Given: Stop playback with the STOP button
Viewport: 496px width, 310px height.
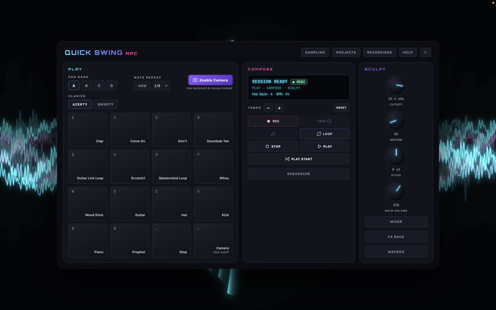Looking at the screenshot, I should 273,146.
